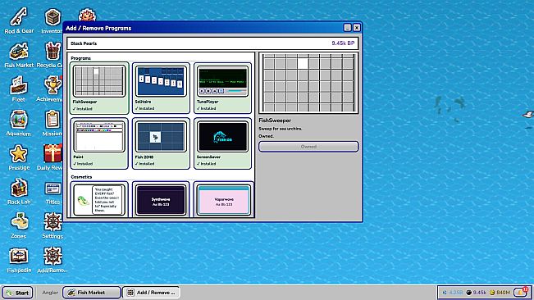Open the Titles desktop icon
534x300 pixels.
tap(52, 193)
